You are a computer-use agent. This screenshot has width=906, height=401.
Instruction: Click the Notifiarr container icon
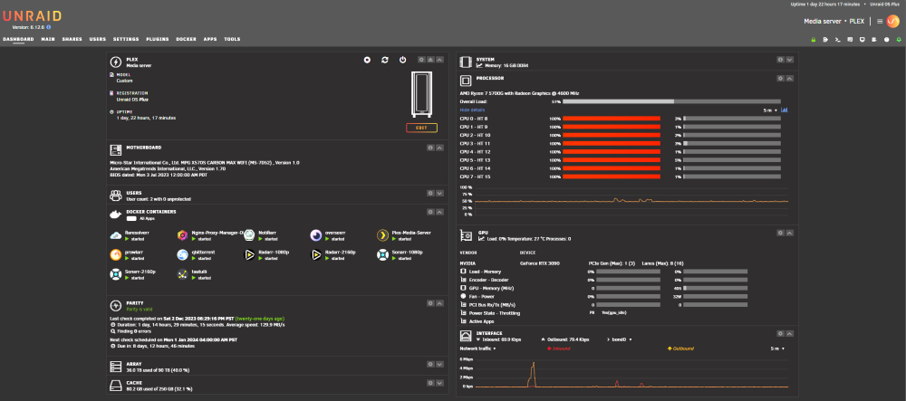tap(249, 234)
